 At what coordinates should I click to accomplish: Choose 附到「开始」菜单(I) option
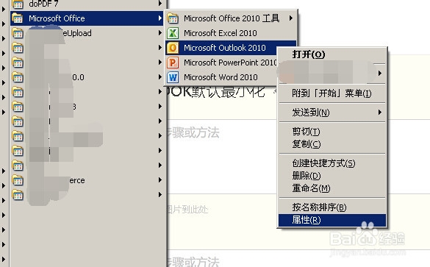pyautogui.click(x=332, y=93)
